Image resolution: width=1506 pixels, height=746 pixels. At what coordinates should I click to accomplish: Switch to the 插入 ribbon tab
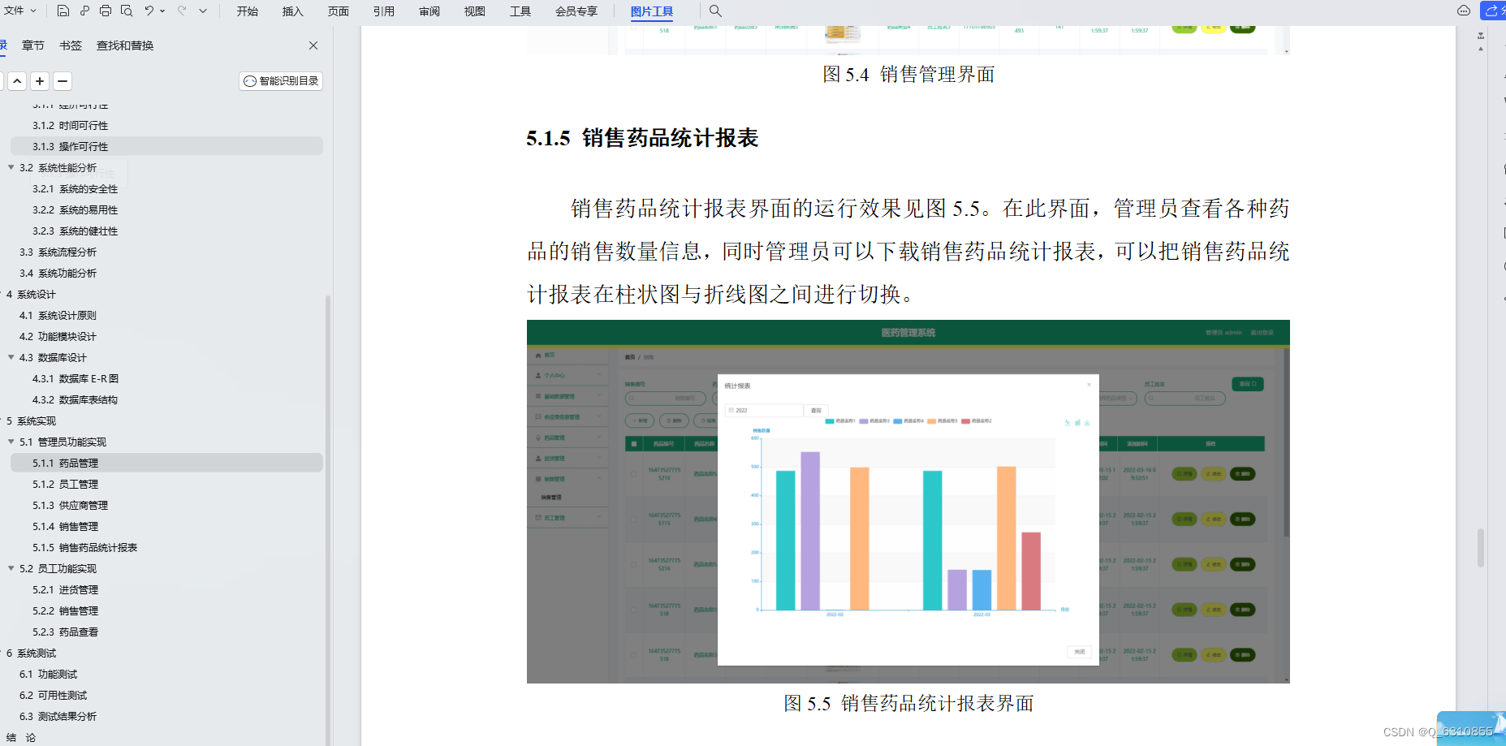click(x=293, y=11)
